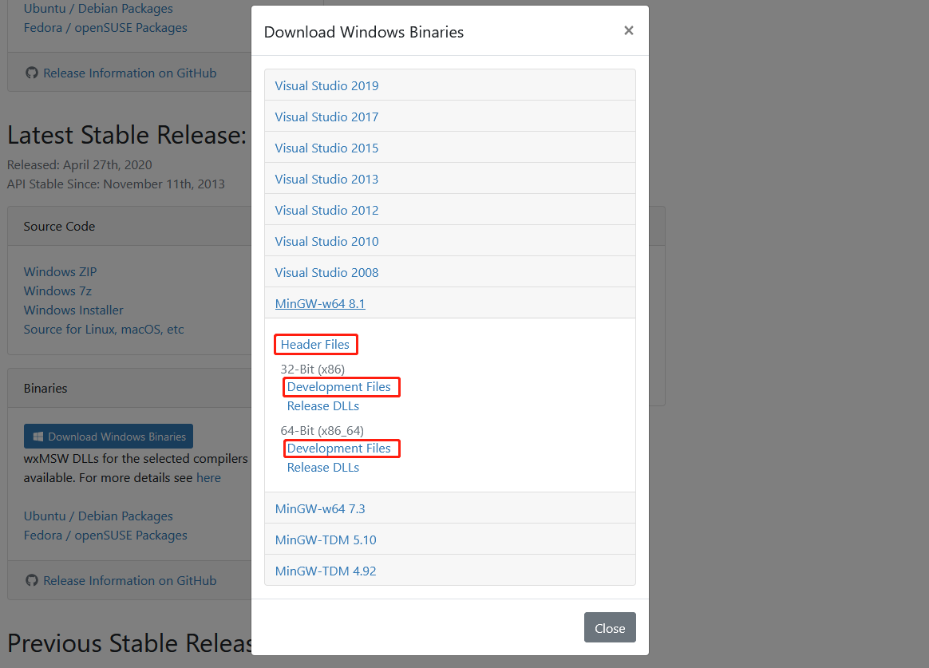This screenshot has width=929, height=668.
Task: Expand the Visual Studio 2015 section
Action: [x=326, y=148]
